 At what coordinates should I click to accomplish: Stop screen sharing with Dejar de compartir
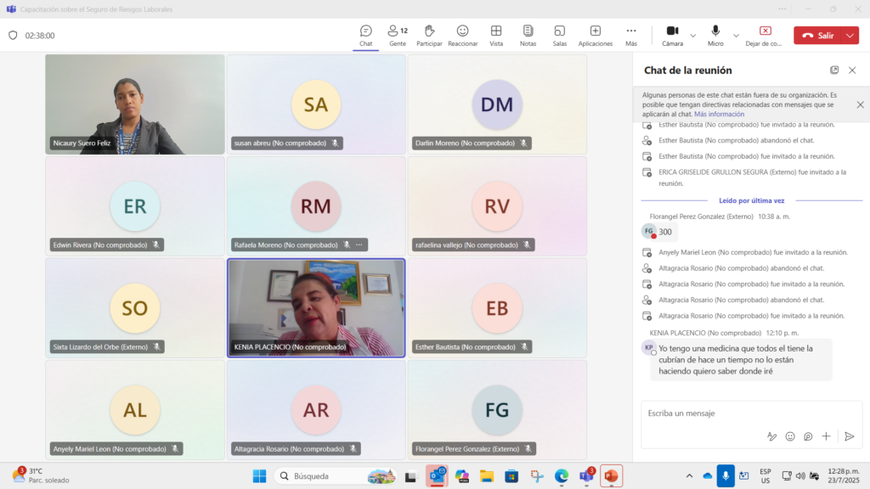[x=764, y=36]
